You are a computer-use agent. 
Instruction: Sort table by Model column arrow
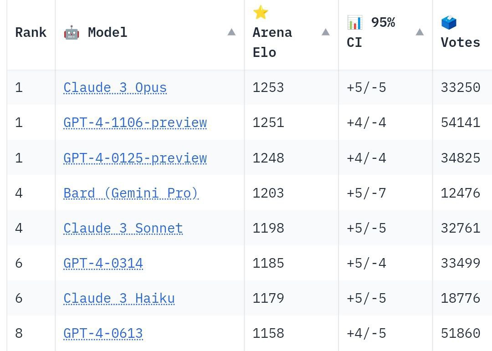(231, 32)
